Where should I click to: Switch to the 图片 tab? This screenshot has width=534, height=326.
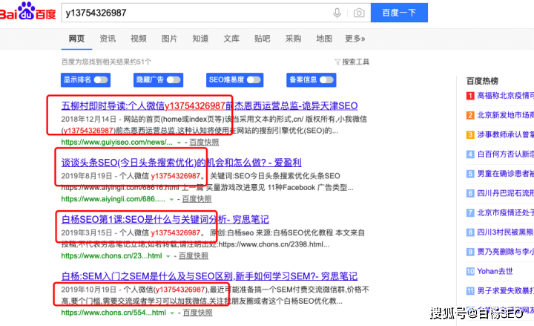tap(169, 39)
